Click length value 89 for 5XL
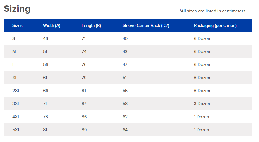Image resolution: width=259 pixels, height=142 pixels. (84, 130)
